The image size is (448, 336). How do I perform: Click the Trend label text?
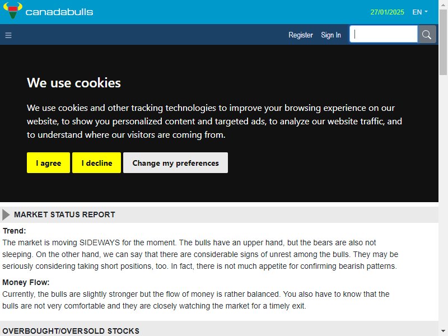tap(14, 231)
